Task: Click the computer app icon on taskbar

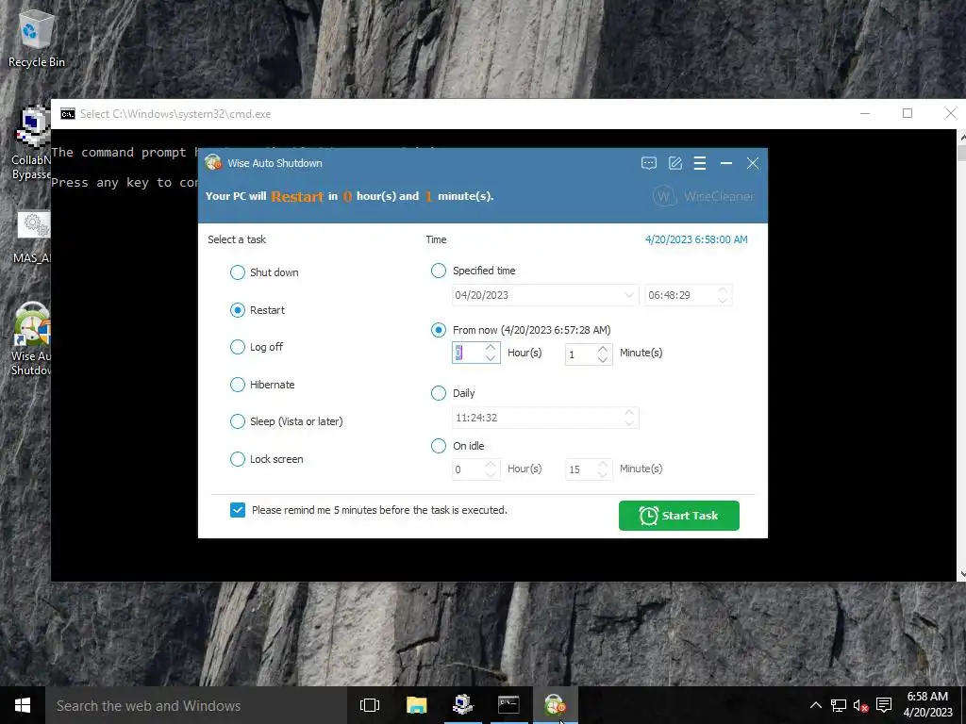Action: click(462, 705)
